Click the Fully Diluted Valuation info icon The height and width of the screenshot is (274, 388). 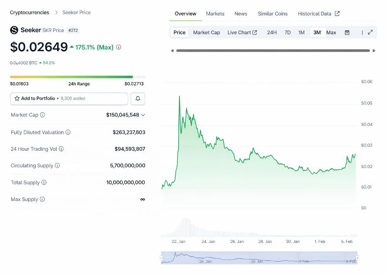[x=68, y=132]
